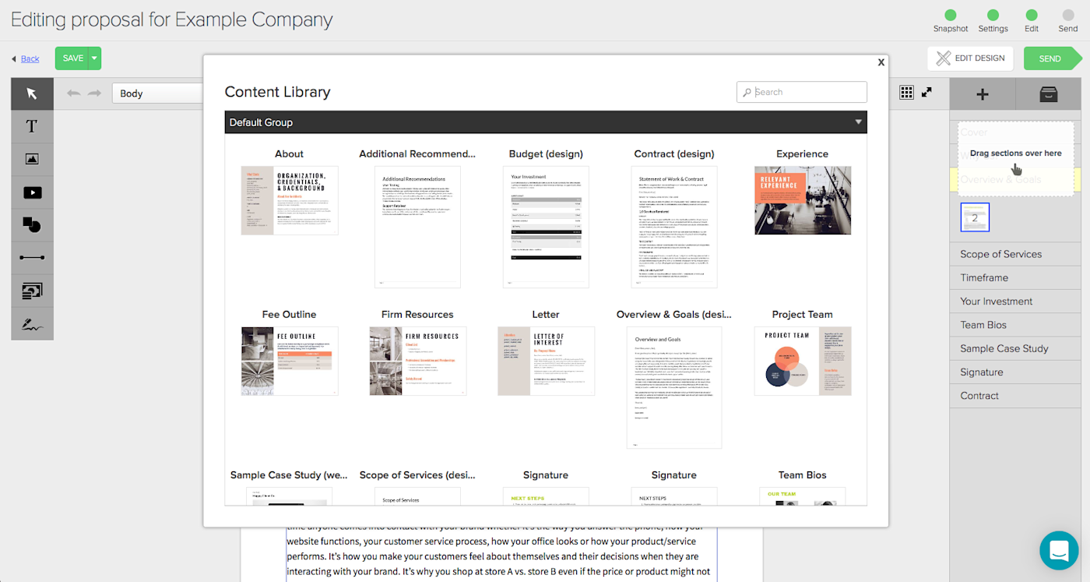This screenshot has width=1090, height=582.
Task: Click the green SEND button
Action: pos(1051,58)
